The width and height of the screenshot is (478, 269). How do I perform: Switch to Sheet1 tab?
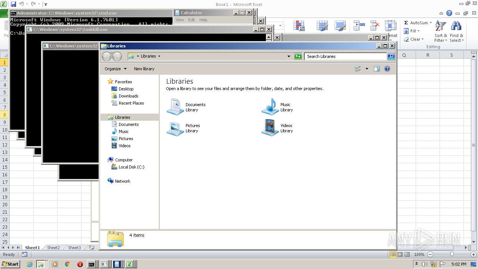(32, 248)
